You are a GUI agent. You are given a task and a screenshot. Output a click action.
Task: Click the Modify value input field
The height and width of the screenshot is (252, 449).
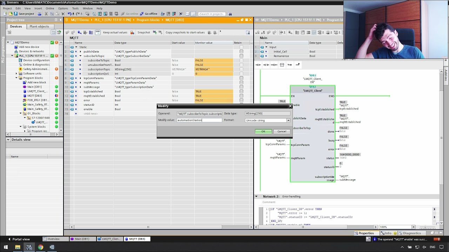pos(199,120)
